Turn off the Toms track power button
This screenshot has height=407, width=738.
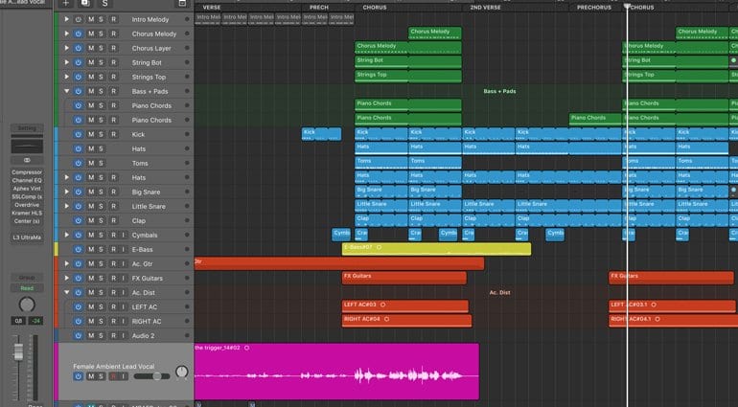[x=79, y=163]
